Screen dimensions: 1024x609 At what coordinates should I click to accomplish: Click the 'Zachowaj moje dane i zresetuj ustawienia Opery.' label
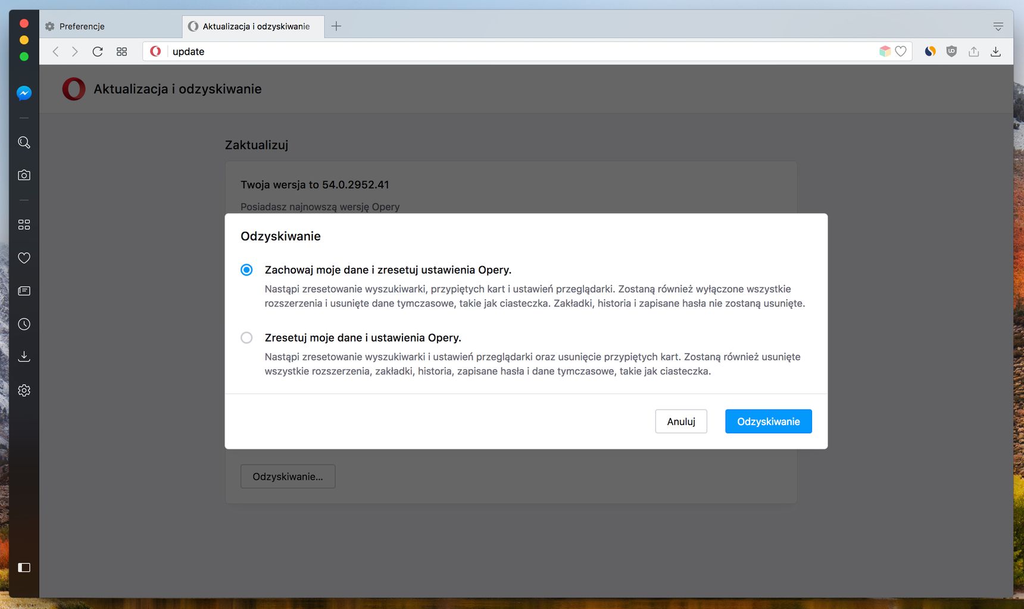pos(388,270)
